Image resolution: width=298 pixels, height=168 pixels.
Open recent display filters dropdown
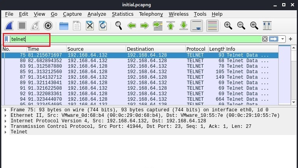[282, 39]
